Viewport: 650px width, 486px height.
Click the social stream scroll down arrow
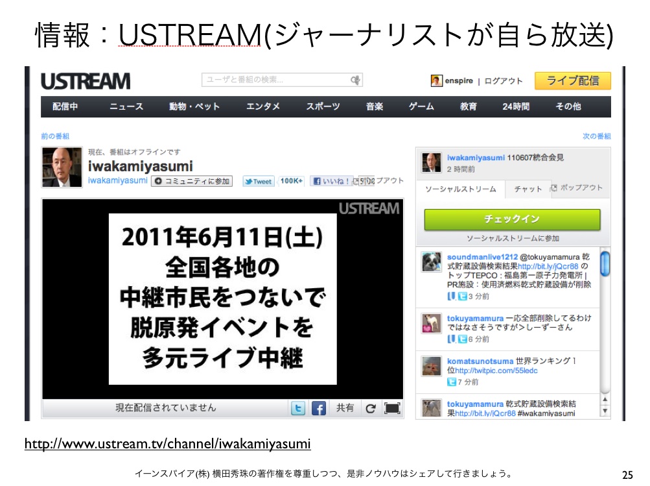605,411
